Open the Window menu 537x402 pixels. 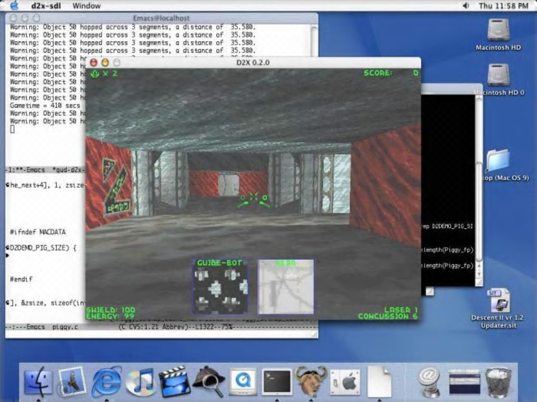(87, 6)
